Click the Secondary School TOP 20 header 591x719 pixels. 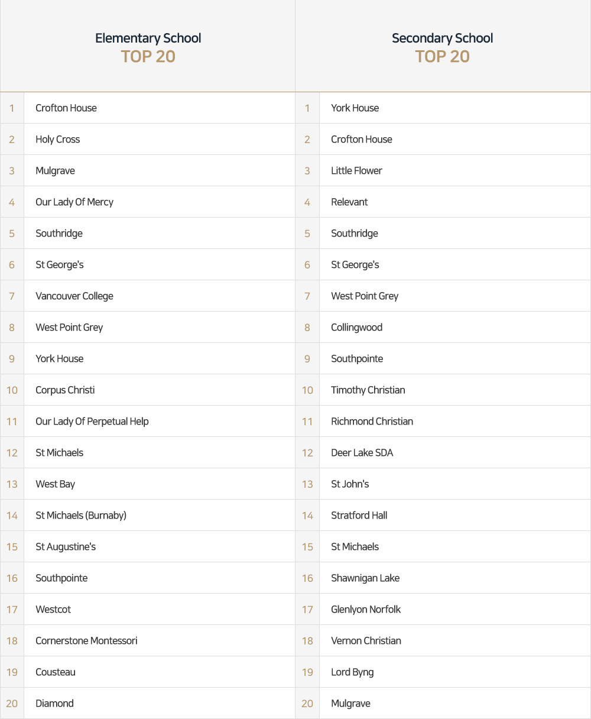442,47
